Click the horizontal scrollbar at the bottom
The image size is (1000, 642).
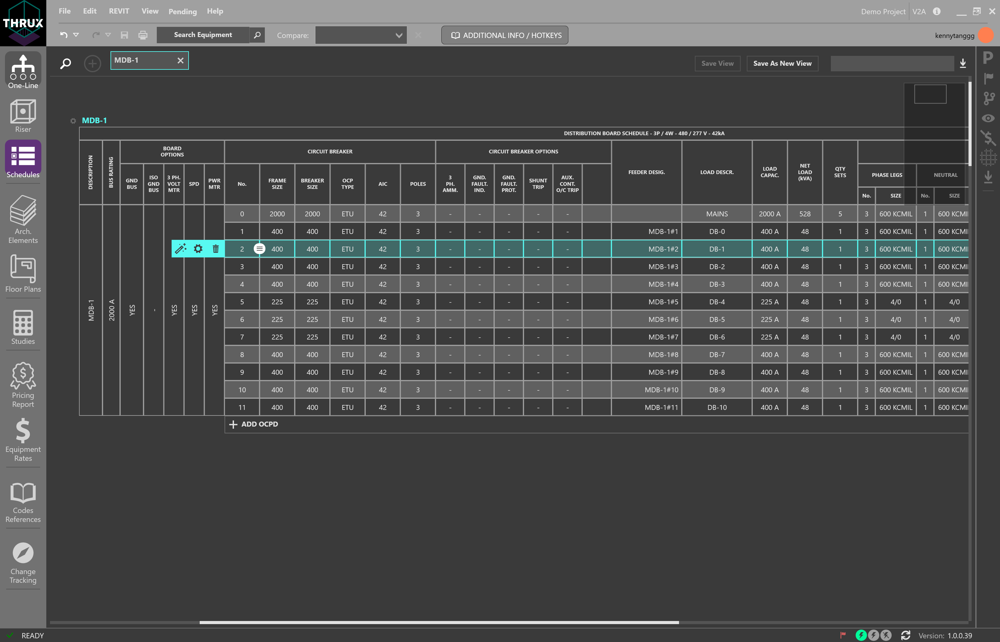point(439,623)
